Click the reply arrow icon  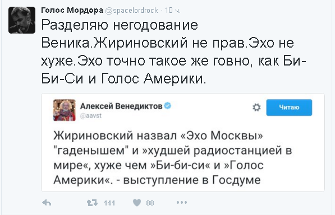pyautogui.click(x=47, y=203)
